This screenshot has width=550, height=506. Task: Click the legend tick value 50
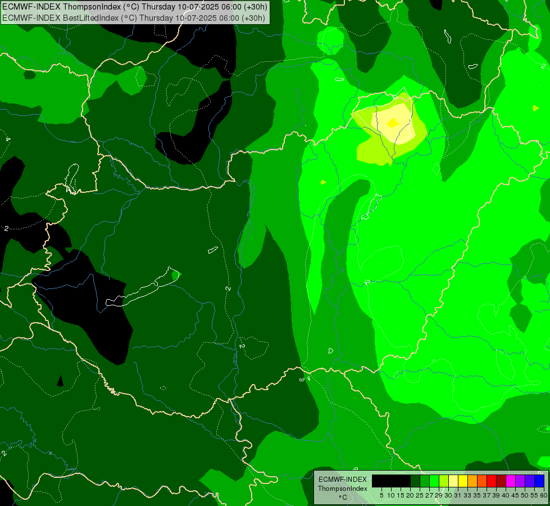(525, 495)
